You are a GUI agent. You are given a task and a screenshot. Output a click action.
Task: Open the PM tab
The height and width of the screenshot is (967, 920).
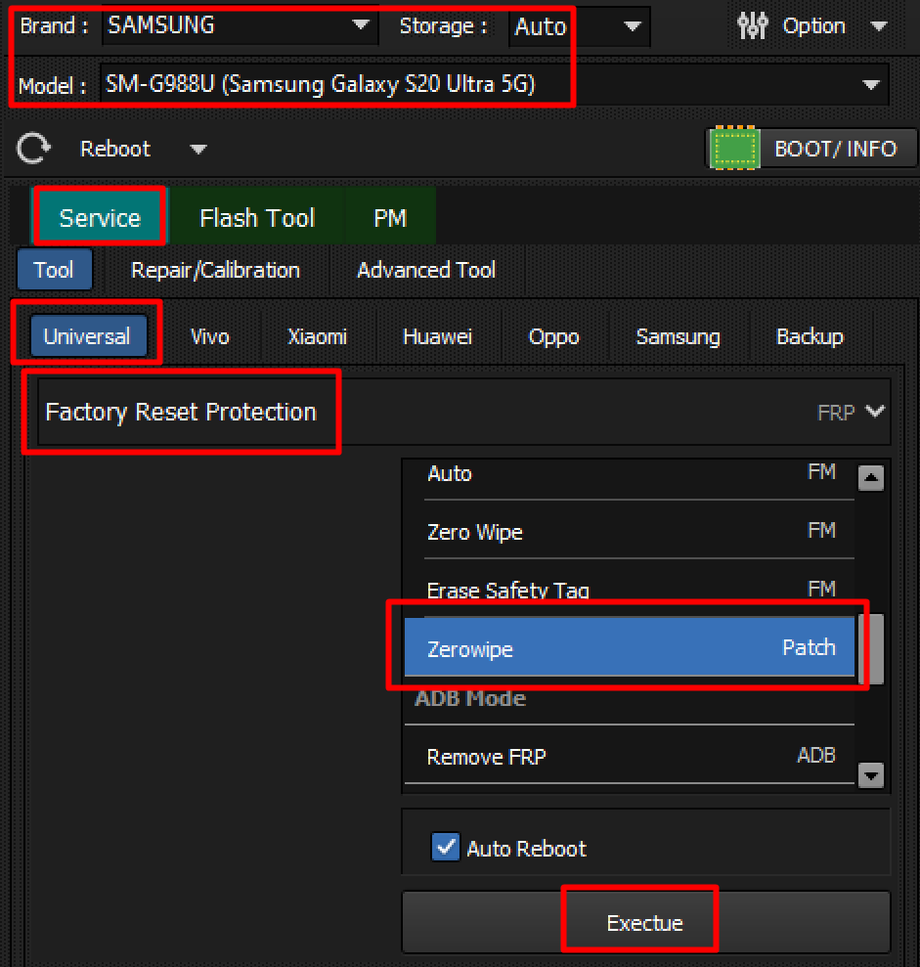(390, 218)
